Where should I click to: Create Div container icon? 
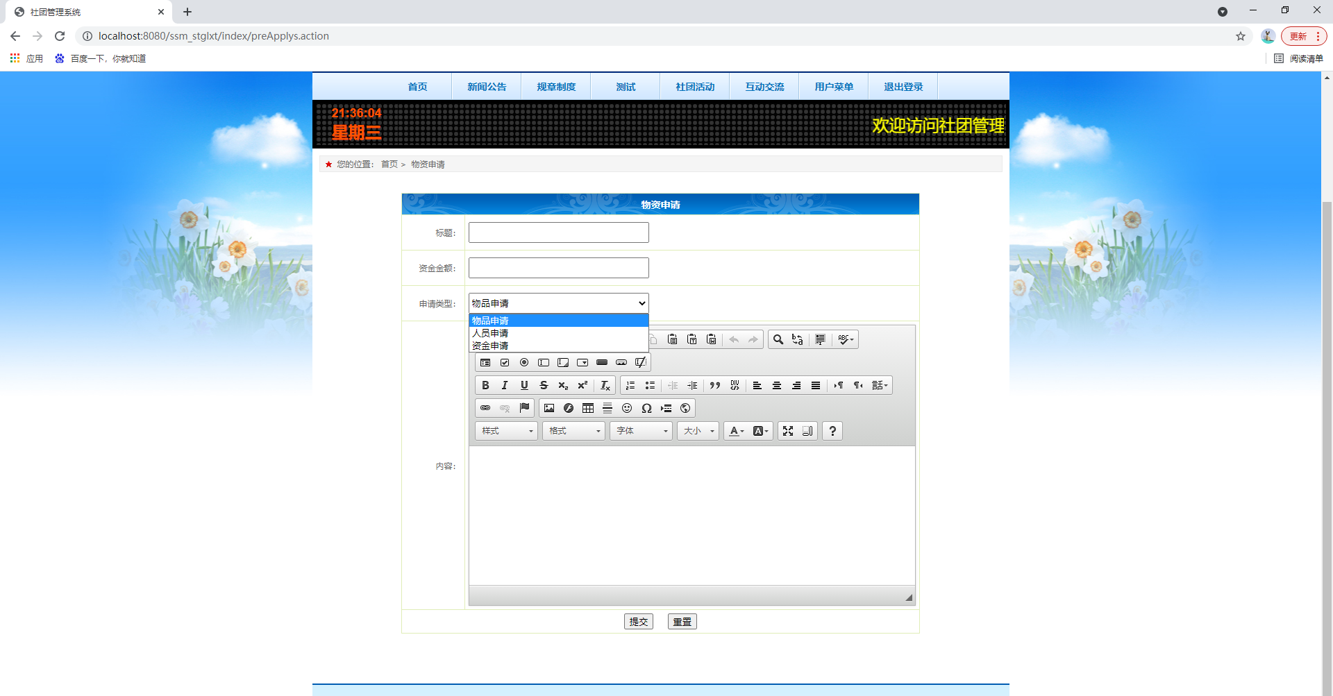click(735, 385)
